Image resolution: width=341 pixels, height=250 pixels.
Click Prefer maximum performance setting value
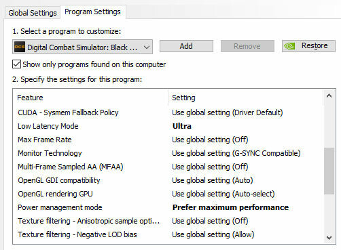tap(230, 207)
